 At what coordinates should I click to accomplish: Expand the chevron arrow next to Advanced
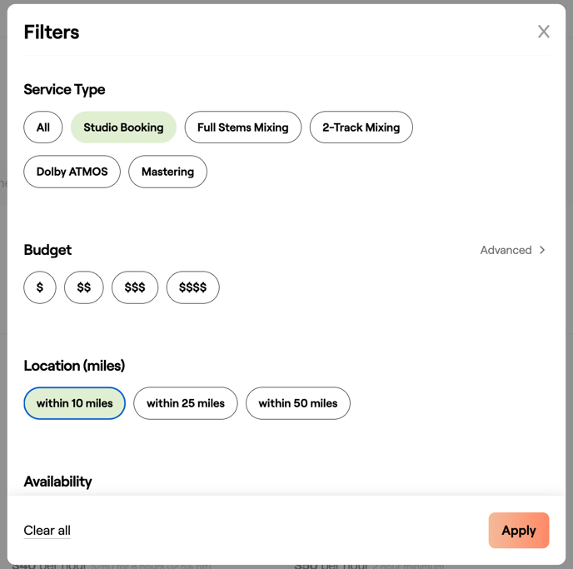click(x=542, y=250)
